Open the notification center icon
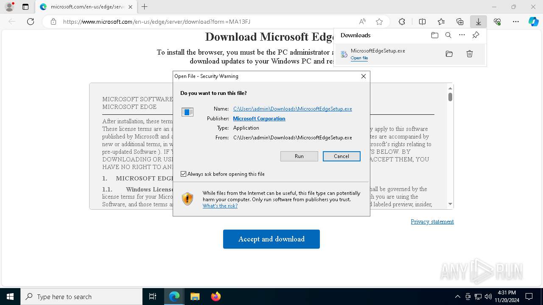The image size is (543, 305). click(529, 297)
